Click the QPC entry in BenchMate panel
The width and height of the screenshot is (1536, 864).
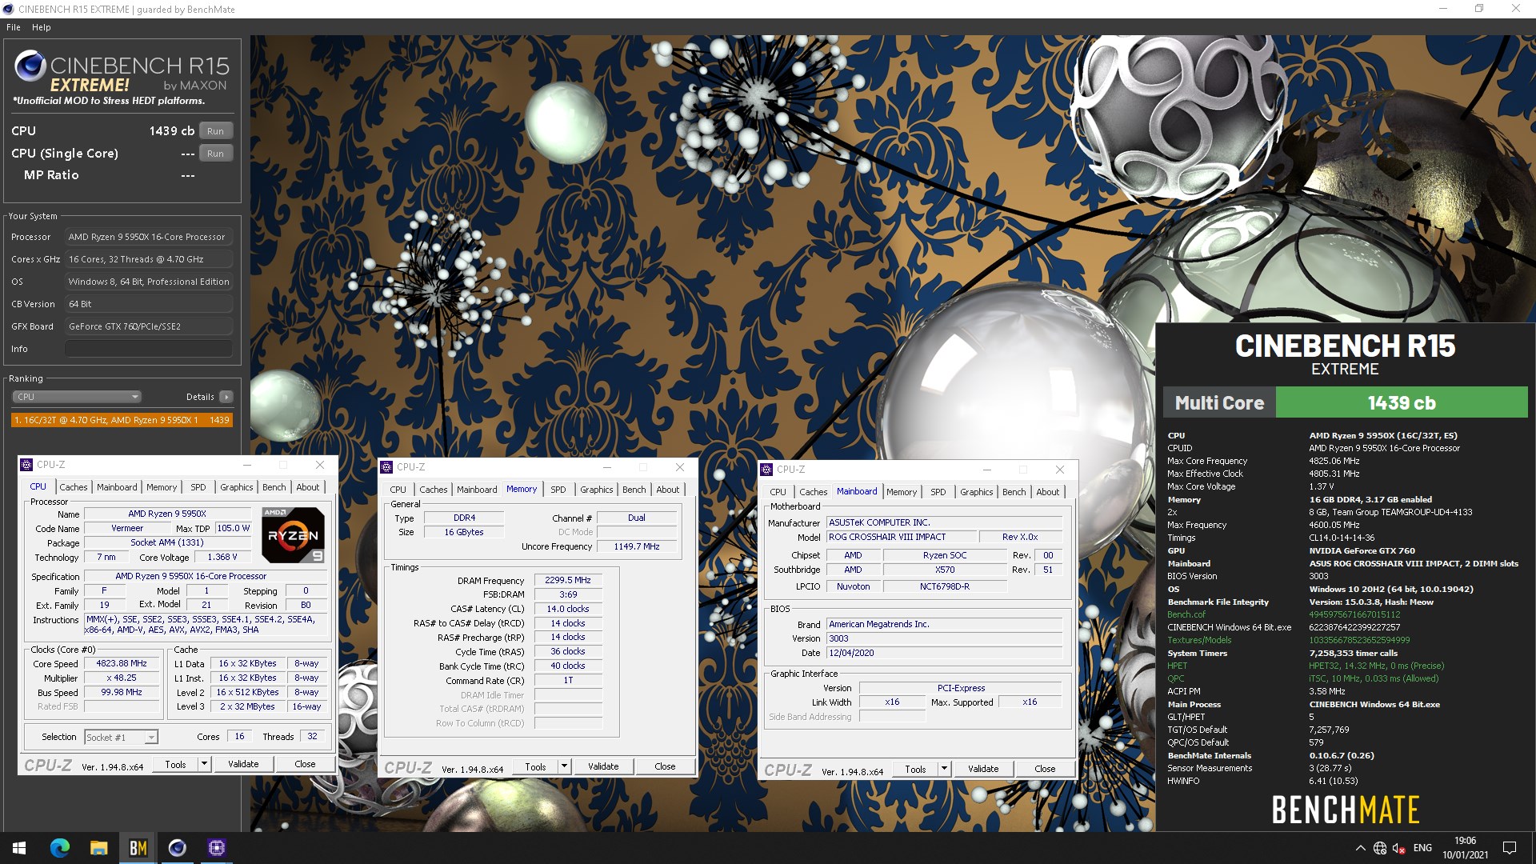pos(1176,678)
